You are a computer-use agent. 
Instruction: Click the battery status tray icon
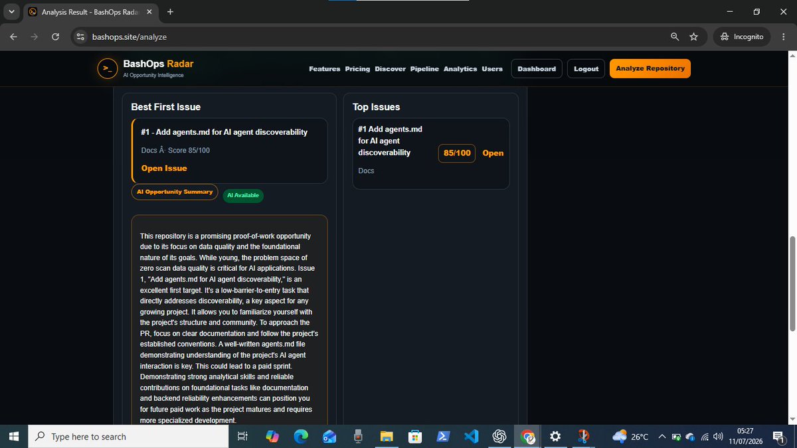(x=676, y=437)
